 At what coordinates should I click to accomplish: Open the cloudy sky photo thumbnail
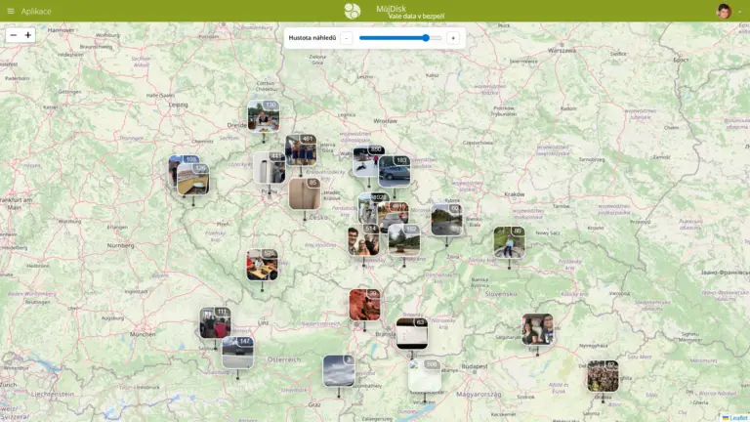(339, 371)
